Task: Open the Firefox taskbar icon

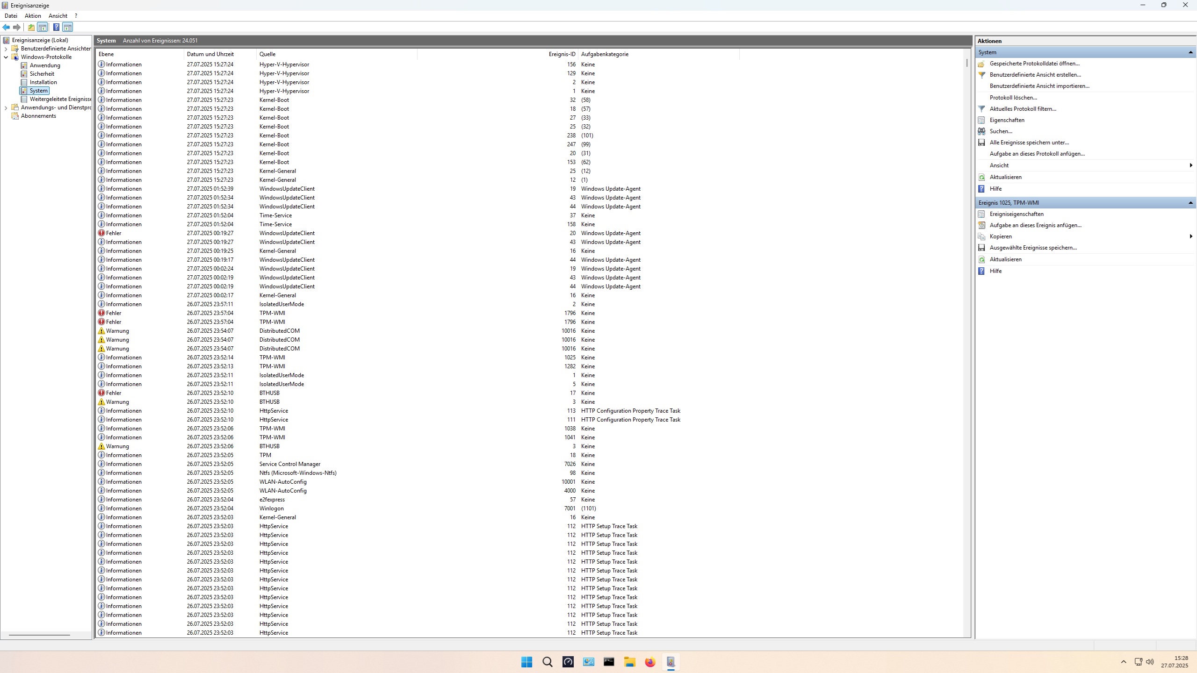Action: 650,662
